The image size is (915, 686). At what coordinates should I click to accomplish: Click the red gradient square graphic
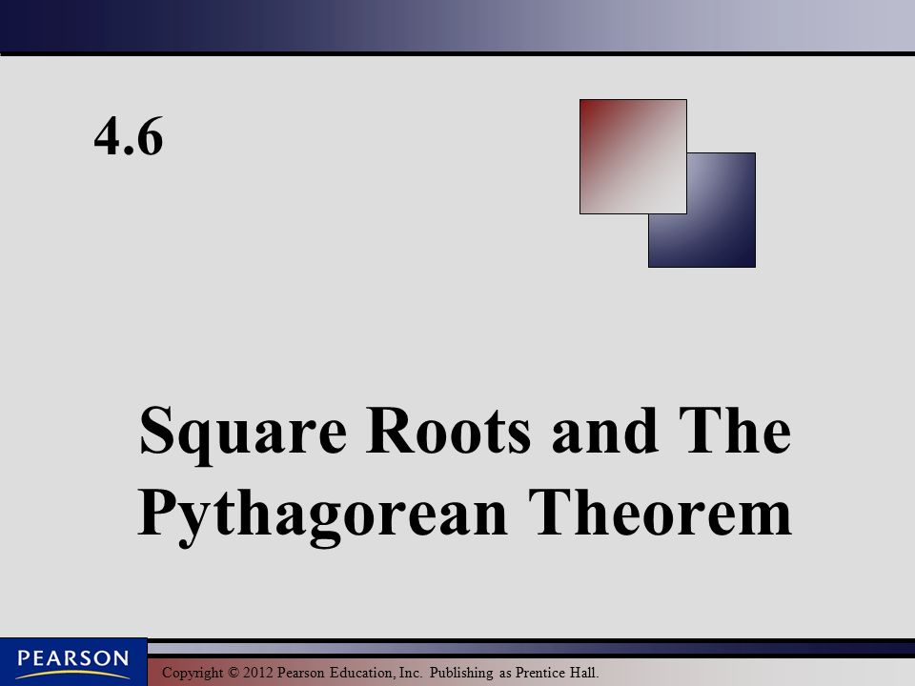pyautogui.click(x=633, y=156)
